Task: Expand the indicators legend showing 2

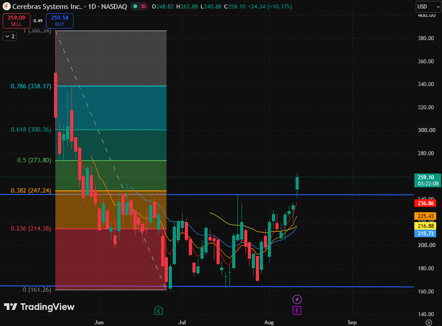Action: coord(10,36)
